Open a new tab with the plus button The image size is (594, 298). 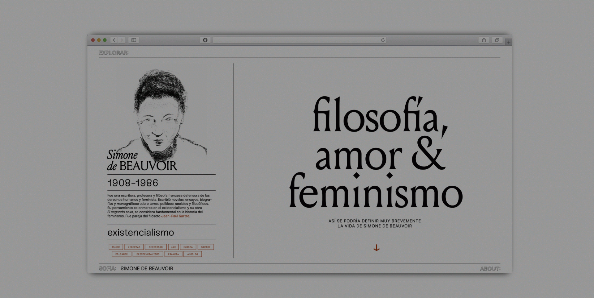508,42
